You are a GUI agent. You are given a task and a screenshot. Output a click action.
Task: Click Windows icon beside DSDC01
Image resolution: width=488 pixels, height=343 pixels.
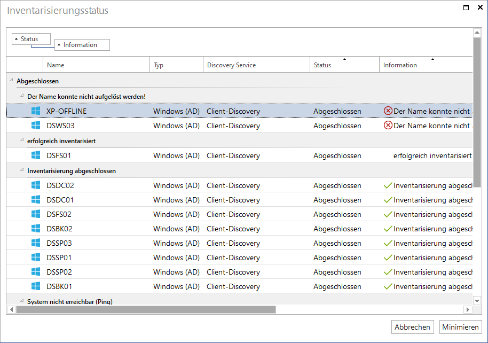point(36,199)
